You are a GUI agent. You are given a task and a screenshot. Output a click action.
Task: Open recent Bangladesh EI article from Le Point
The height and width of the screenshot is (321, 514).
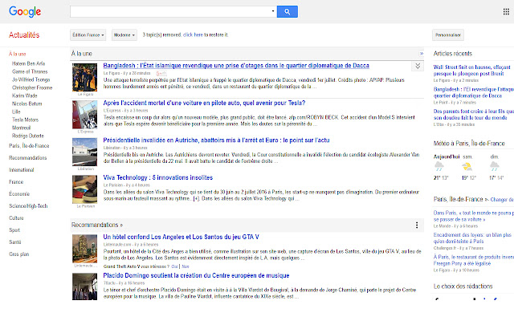pos(474,92)
